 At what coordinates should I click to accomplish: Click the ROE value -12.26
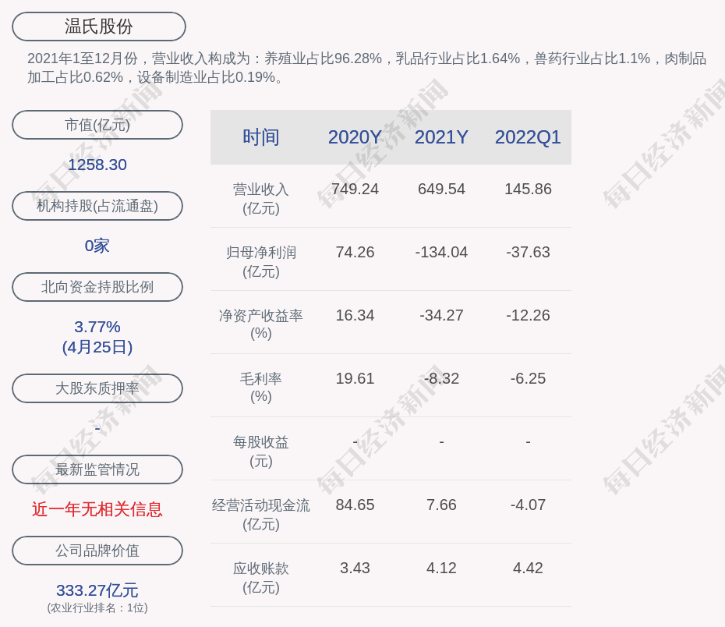[x=528, y=315]
